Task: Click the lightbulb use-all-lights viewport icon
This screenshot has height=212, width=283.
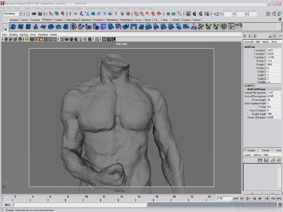Action: [81, 39]
